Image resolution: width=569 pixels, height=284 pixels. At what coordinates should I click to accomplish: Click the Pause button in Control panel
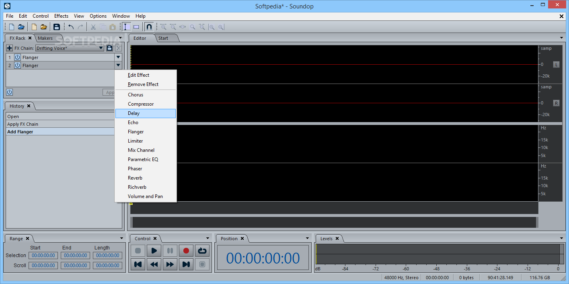click(x=170, y=251)
